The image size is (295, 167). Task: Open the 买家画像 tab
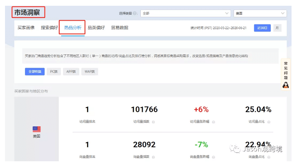click(x=26, y=28)
